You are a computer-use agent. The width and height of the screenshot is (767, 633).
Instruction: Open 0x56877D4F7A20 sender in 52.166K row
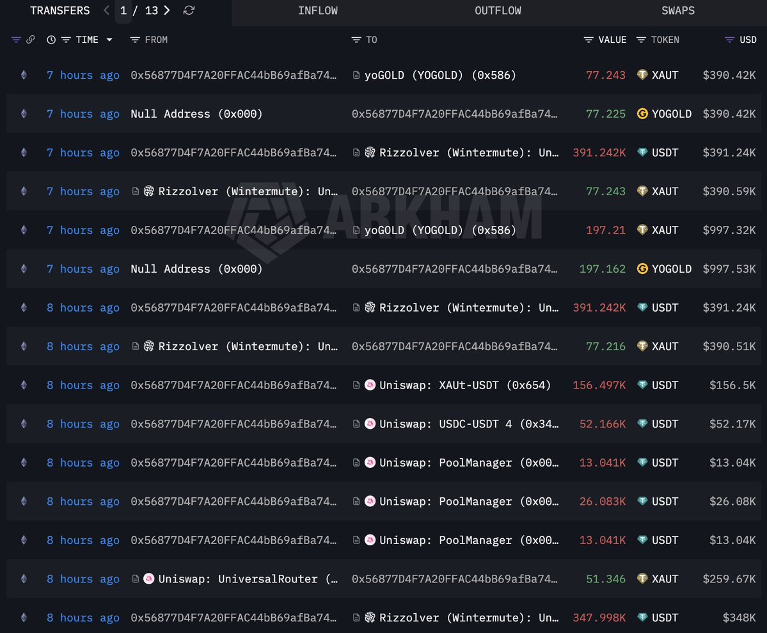click(233, 424)
